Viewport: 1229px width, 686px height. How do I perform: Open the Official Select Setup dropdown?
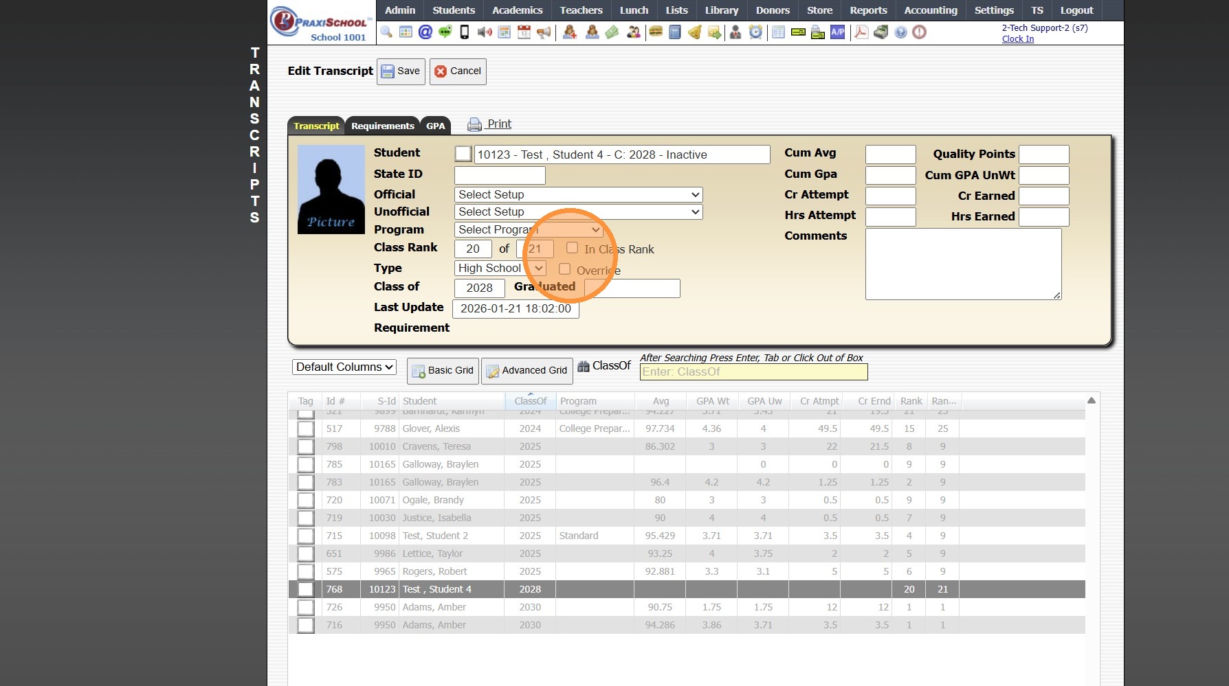[x=578, y=195]
